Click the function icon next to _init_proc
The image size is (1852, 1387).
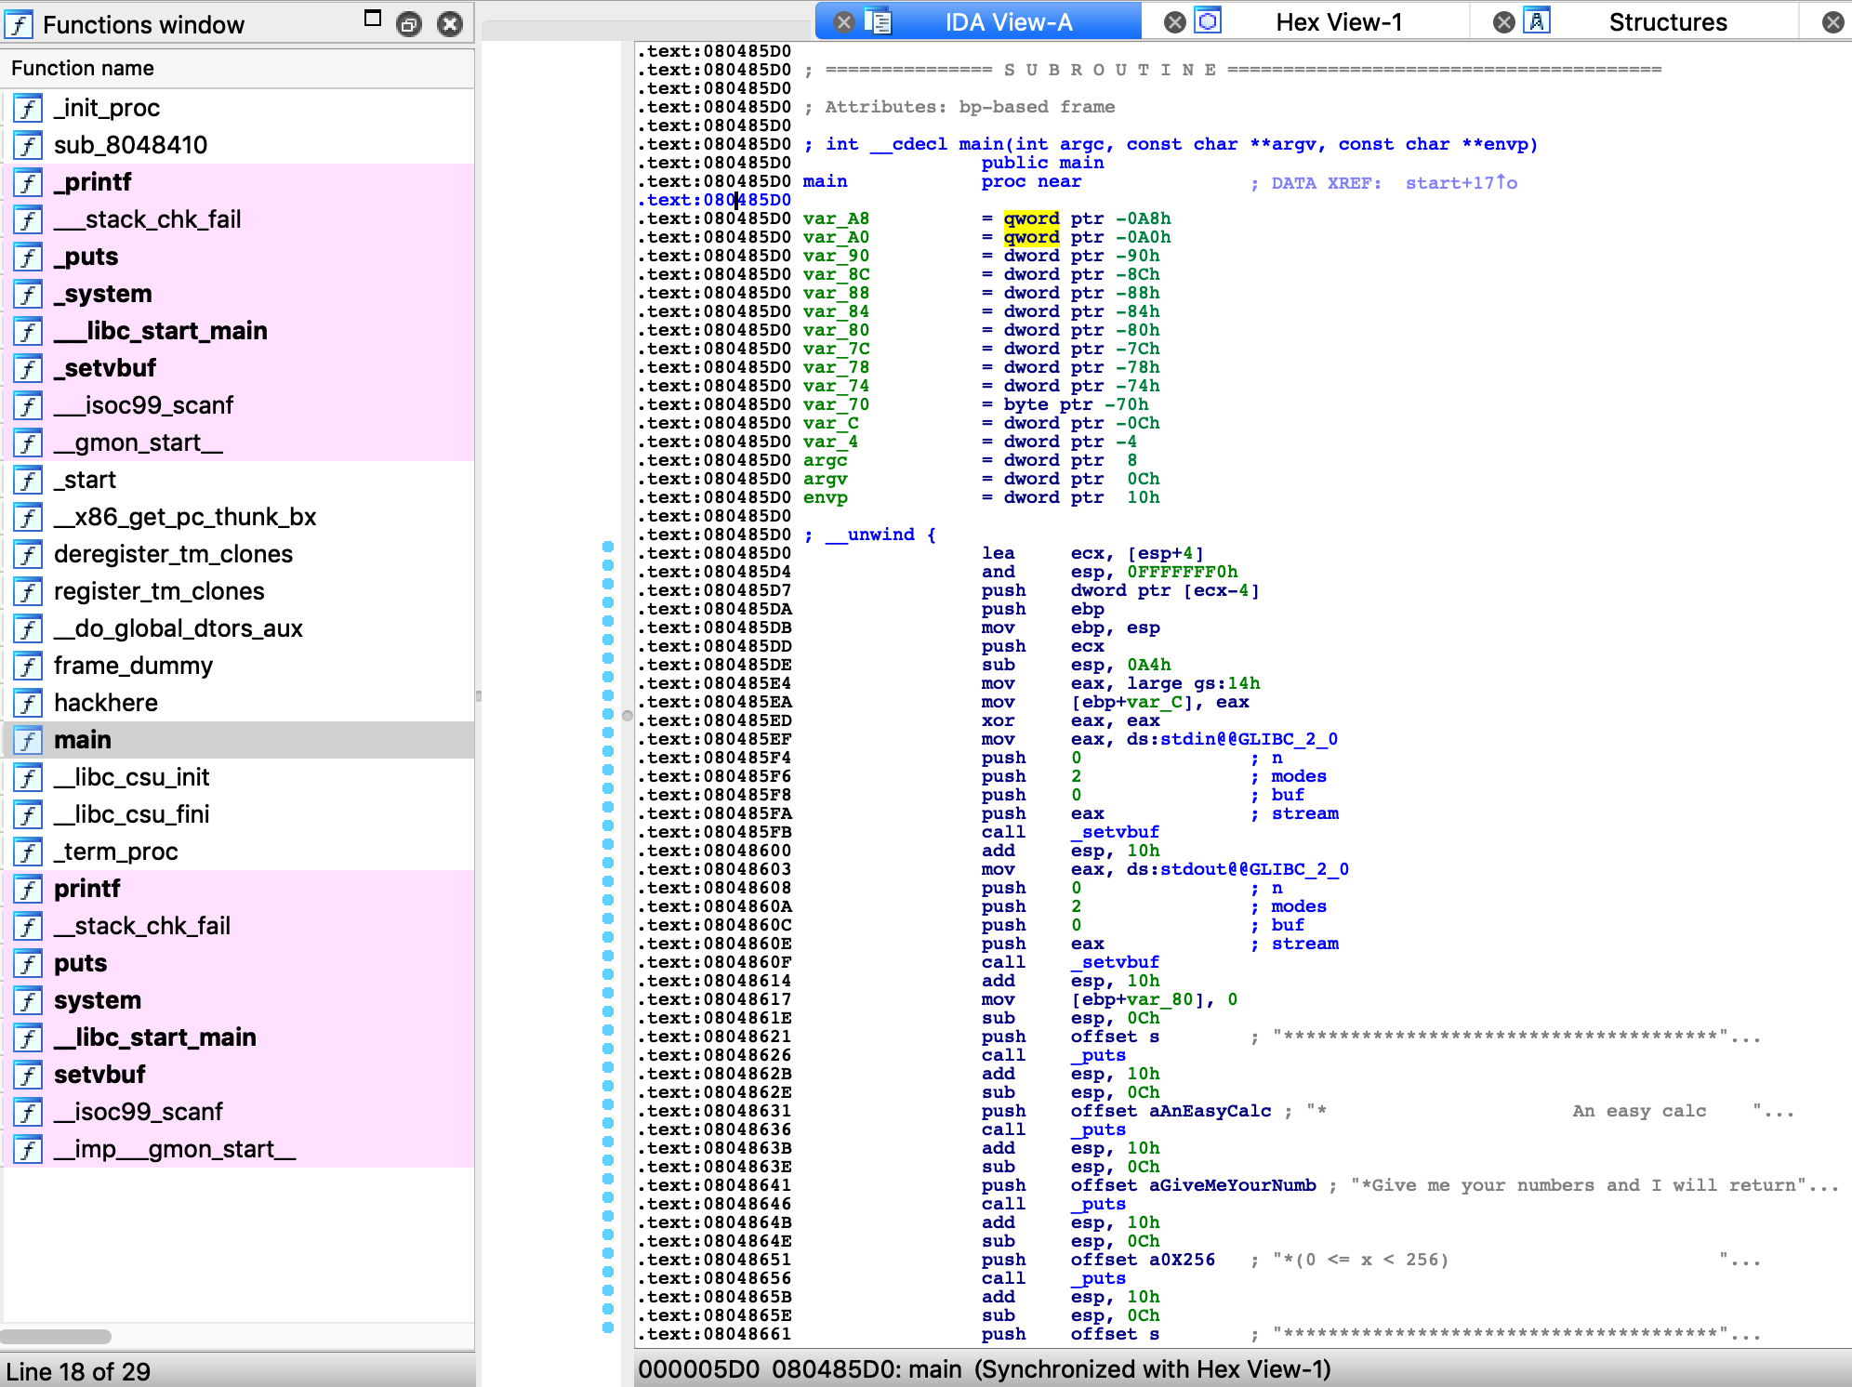(28, 109)
